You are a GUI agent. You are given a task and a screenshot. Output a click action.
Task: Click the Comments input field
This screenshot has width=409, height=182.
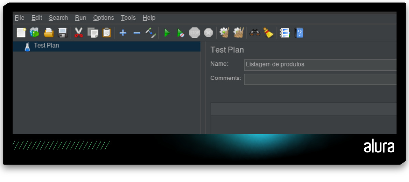tap(320, 79)
